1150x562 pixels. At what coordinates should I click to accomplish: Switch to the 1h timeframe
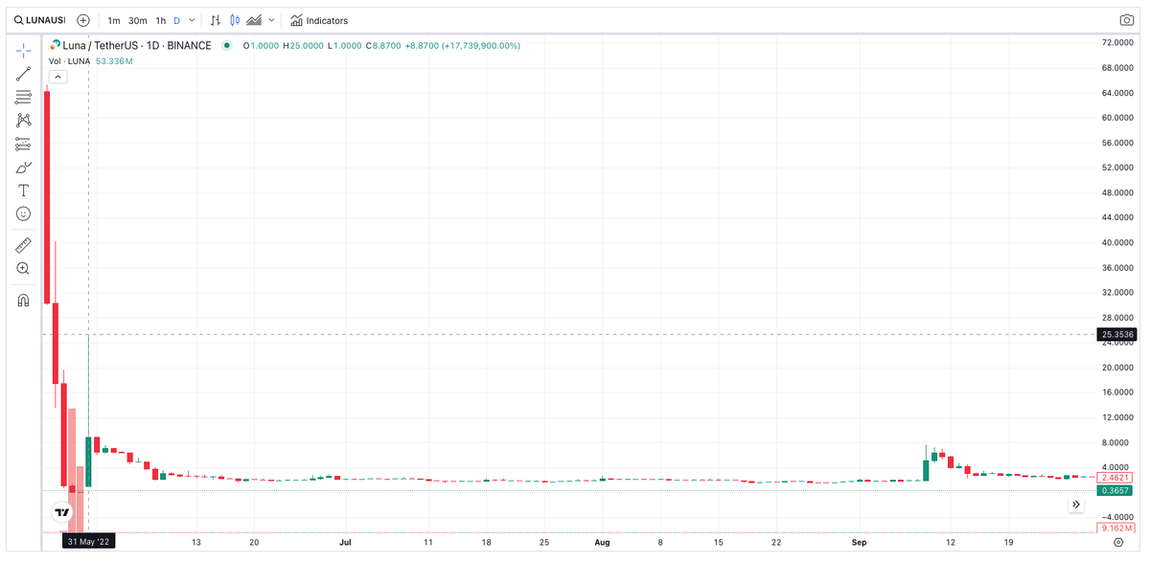coord(160,20)
